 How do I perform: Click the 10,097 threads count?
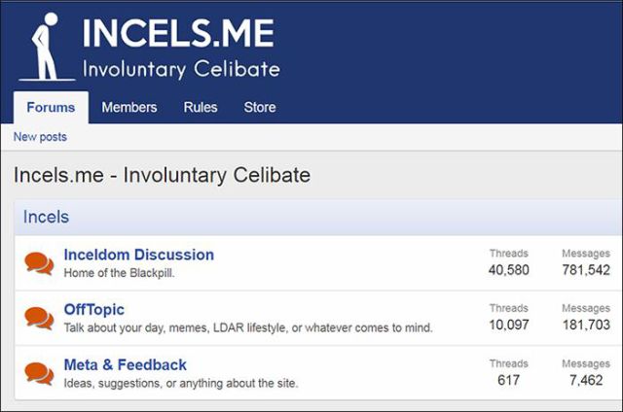click(x=508, y=325)
